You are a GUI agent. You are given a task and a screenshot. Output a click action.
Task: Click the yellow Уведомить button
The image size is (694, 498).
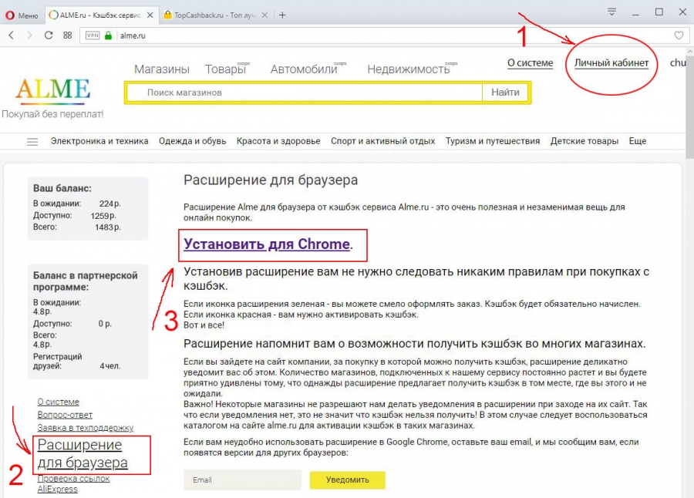(x=348, y=479)
